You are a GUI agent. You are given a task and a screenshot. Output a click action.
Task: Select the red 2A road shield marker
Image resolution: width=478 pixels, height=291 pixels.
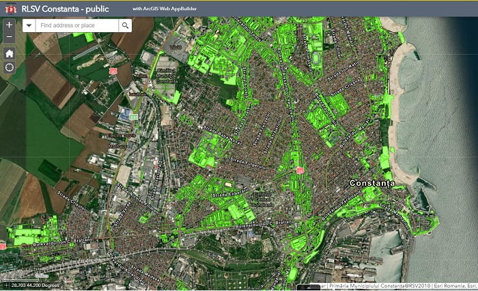point(300,171)
